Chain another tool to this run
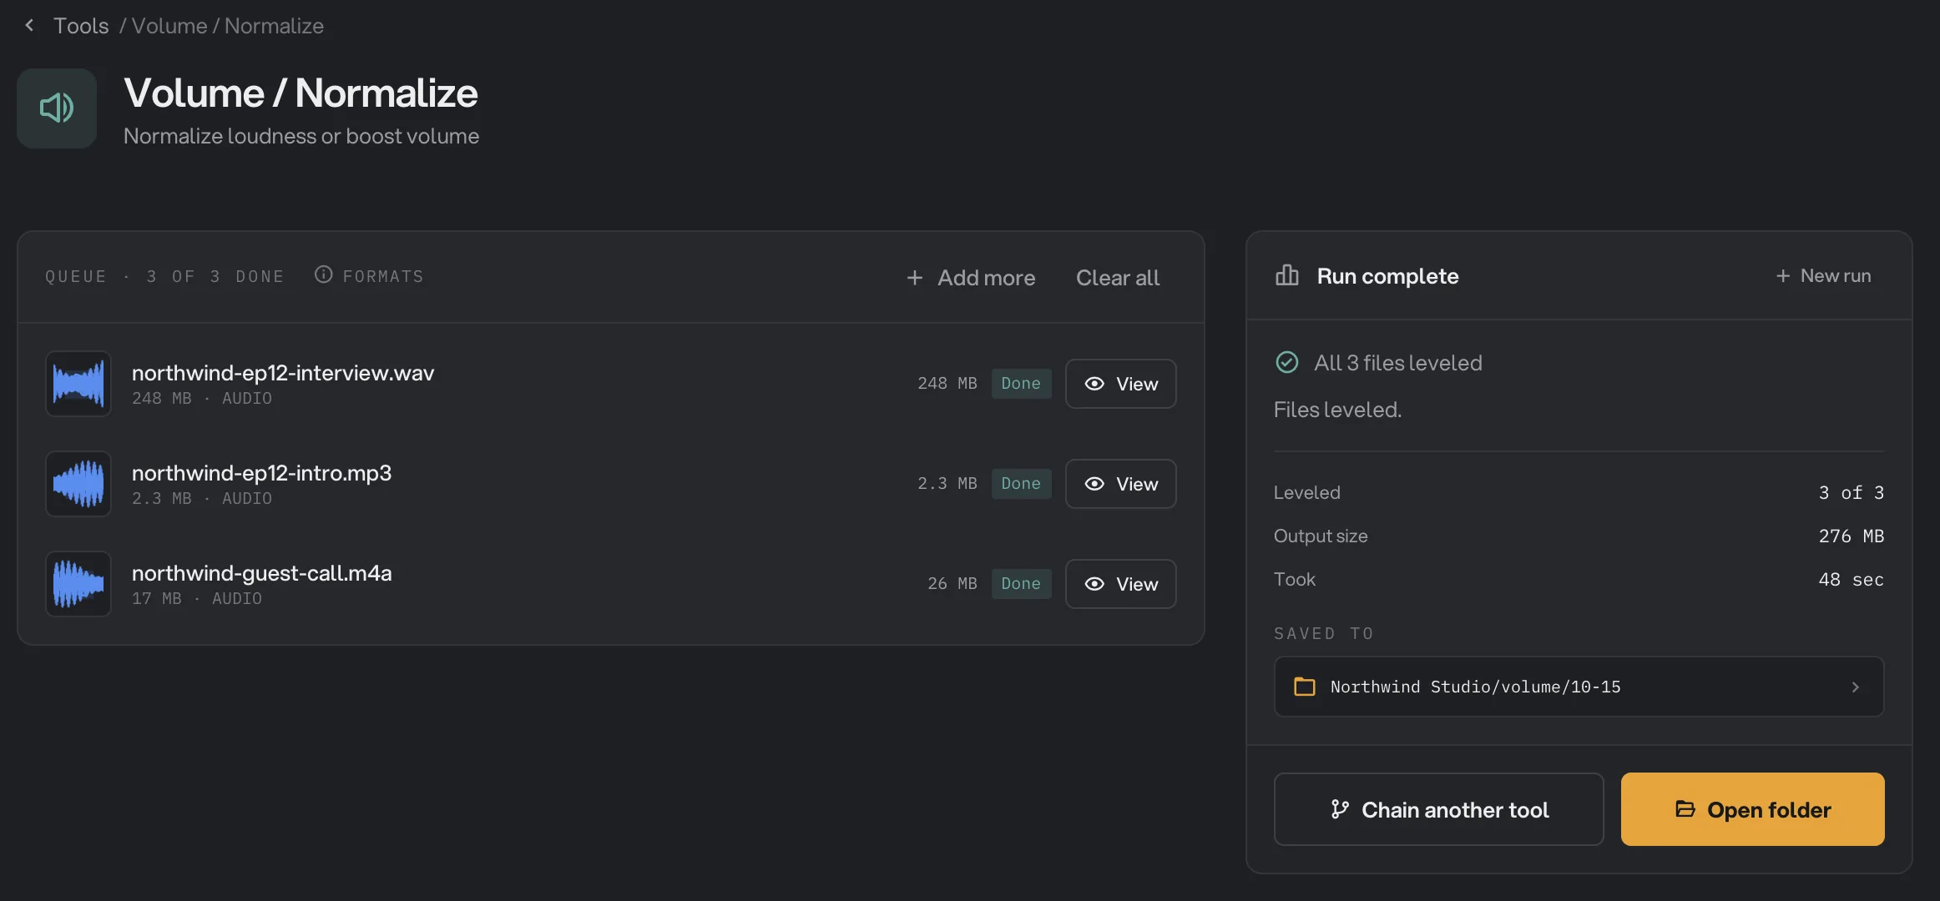 (x=1438, y=809)
